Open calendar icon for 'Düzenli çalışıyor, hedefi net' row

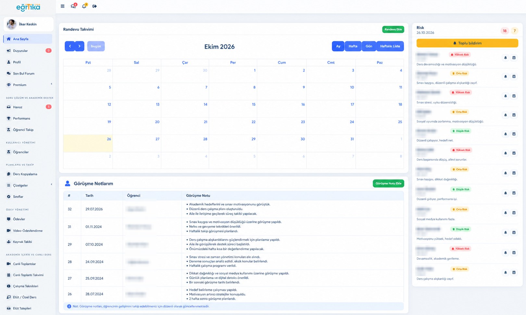coord(514,134)
